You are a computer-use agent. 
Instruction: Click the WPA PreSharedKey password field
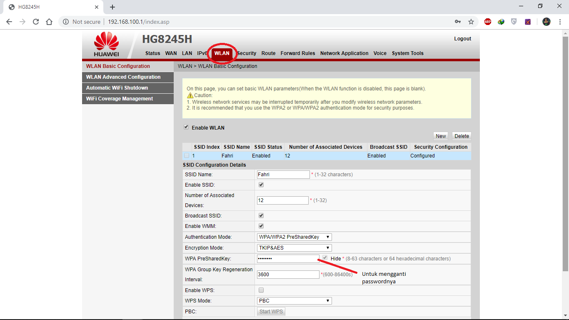(288, 259)
